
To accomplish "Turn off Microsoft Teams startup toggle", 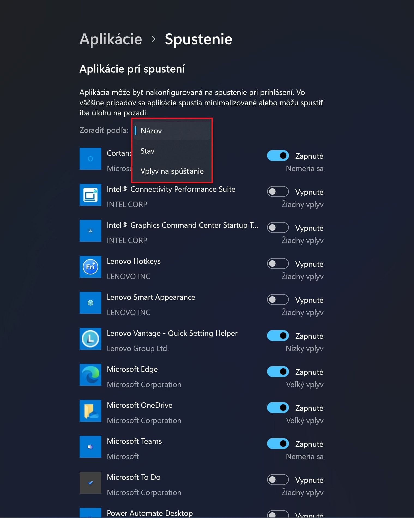I will [278, 444].
